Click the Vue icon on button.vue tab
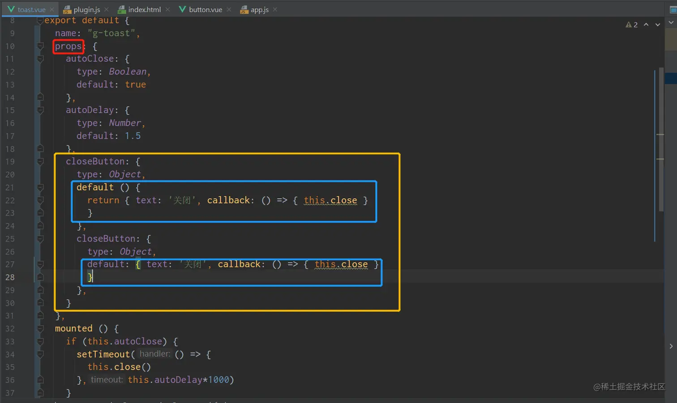Image resolution: width=677 pixels, height=403 pixels. click(182, 9)
